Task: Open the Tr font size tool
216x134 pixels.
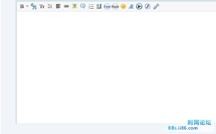Action: click(x=42, y=6)
